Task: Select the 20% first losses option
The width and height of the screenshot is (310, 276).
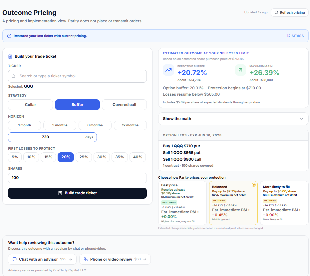Action: point(66,157)
